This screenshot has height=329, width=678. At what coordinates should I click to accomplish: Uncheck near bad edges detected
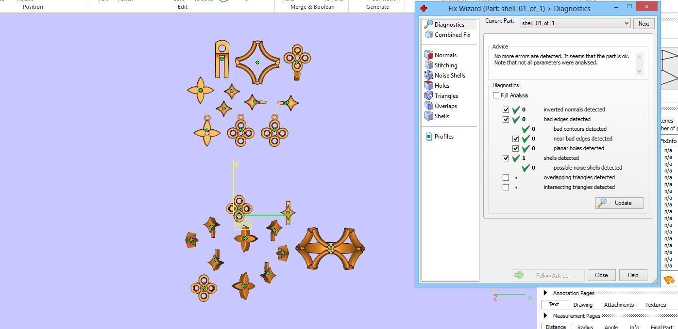point(515,139)
